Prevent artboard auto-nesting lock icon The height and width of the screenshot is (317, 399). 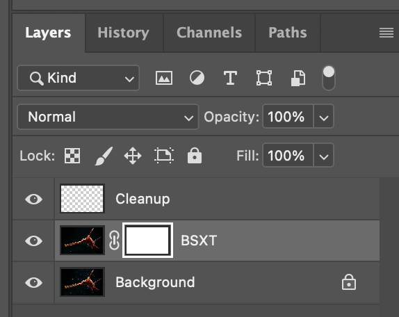pyautogui.click(x=164, y=156)
